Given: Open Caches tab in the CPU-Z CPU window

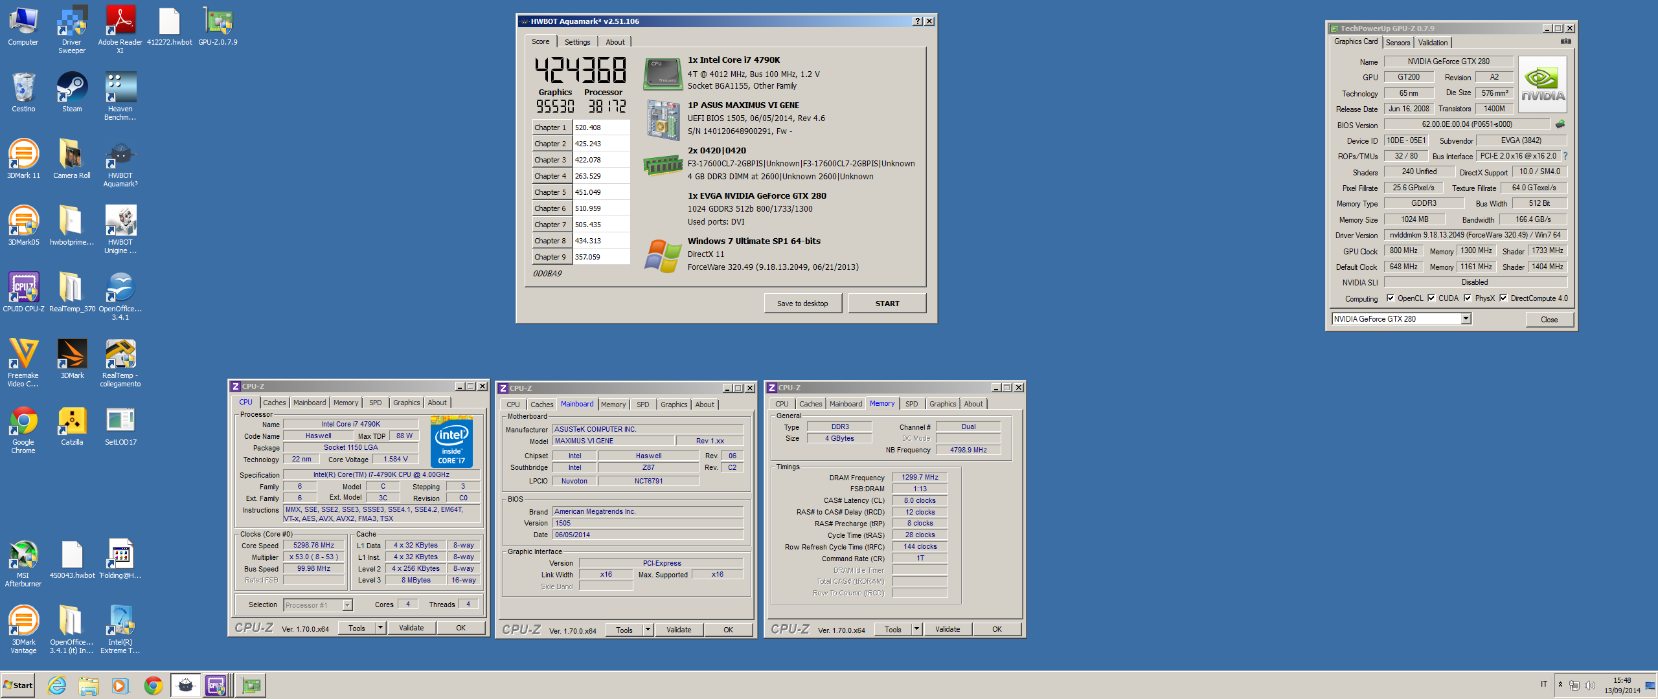Looking at the screenshot, I should pyautogui.click(x=274, y=403).
